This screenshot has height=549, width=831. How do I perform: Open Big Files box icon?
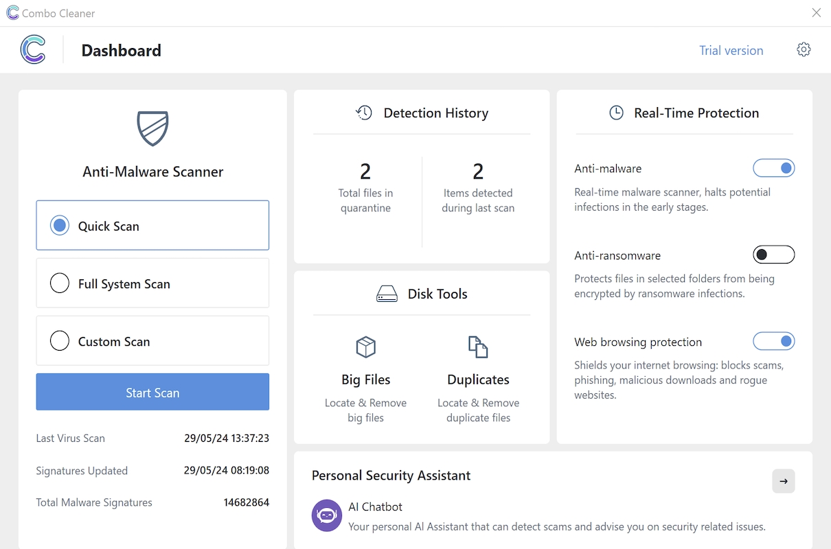pos(365,347)
